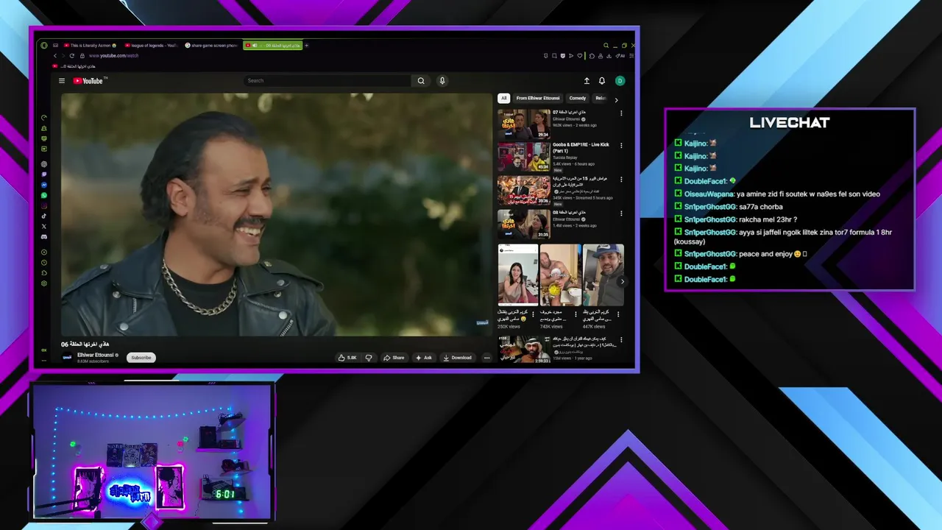Reload the page in the browser

pyautogui.click(x=71, y=56)
